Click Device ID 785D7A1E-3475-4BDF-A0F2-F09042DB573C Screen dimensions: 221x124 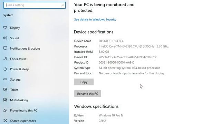128,57
